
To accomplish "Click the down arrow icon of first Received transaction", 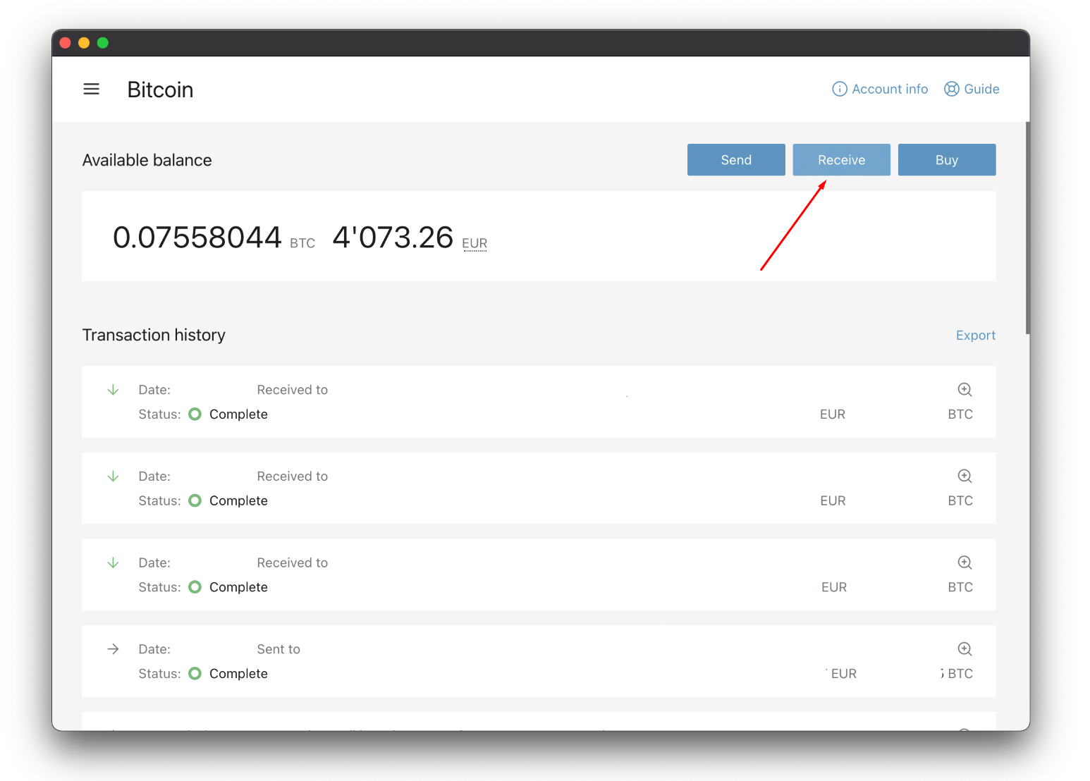I will [x=113, y=390].
